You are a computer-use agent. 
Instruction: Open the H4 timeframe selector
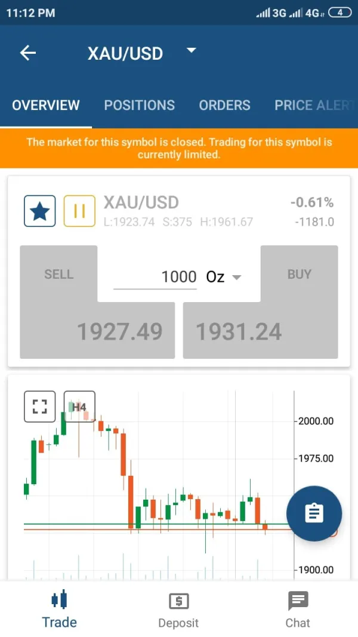(x=79, y=407)
